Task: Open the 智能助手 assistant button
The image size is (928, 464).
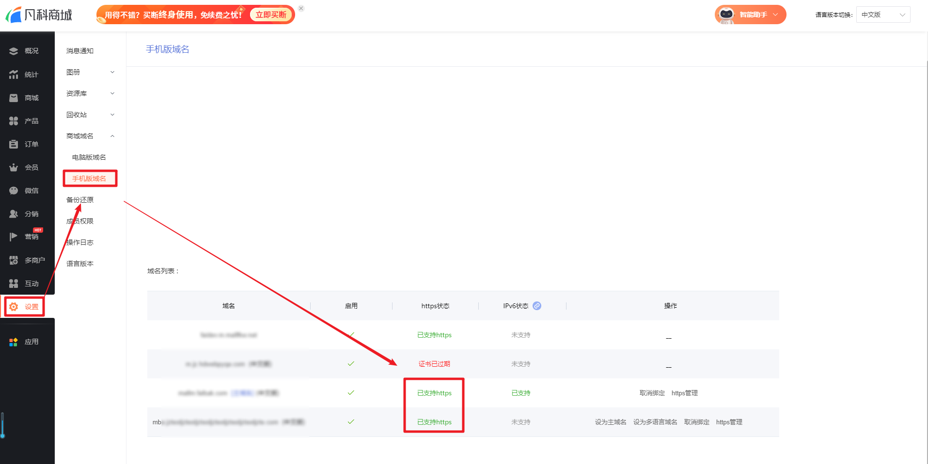Action: point(750,15)
